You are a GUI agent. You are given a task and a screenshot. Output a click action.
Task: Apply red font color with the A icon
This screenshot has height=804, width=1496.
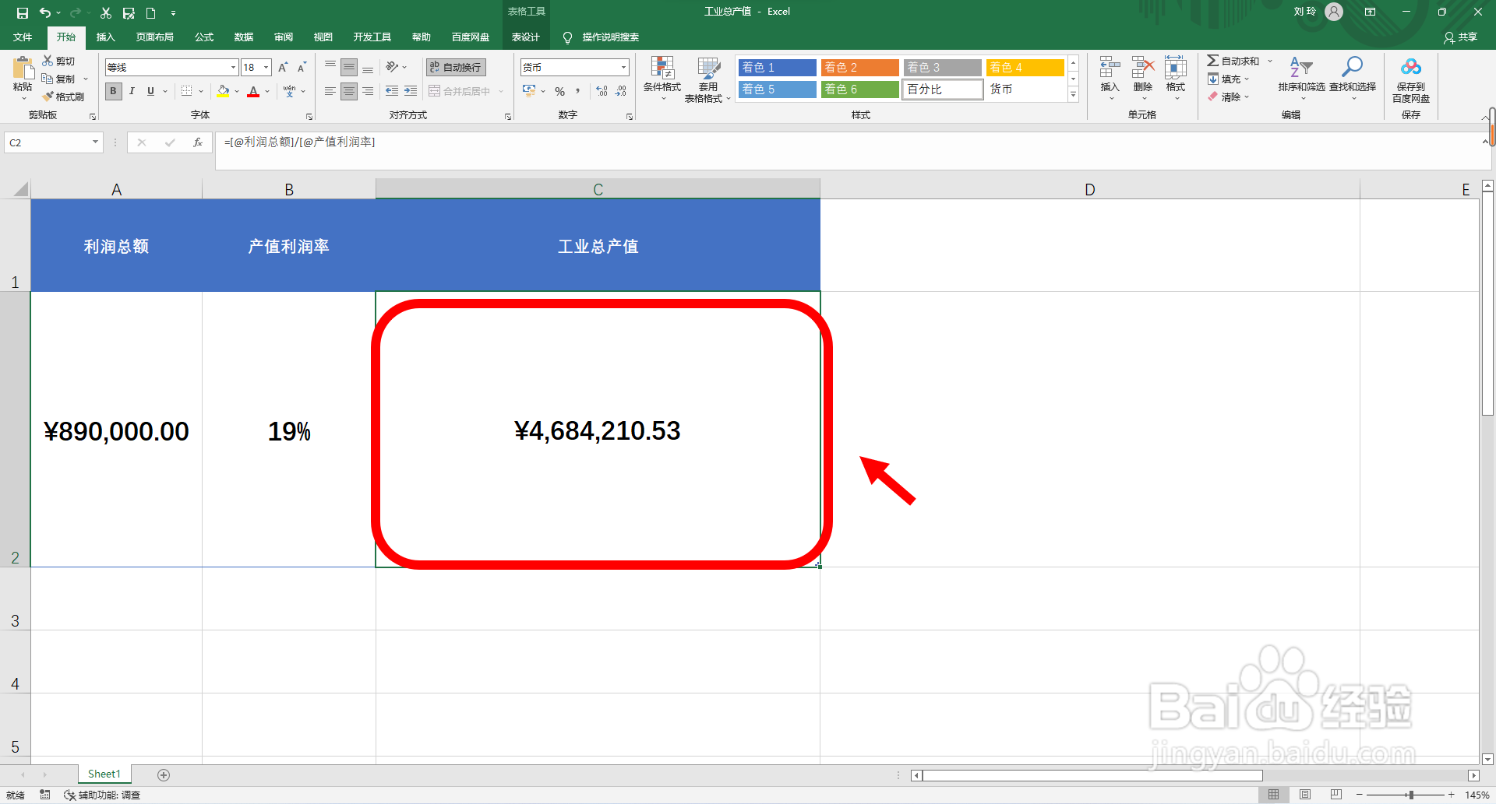click(253, 91)
